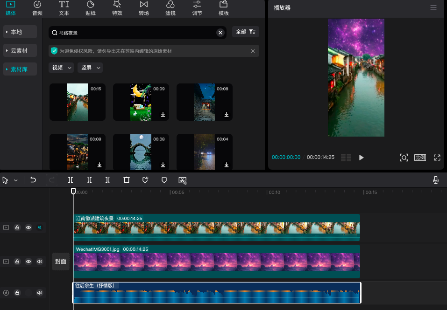Switch to the 文本 tab
This screenshot has height=310, width=447.
(64, 8)
